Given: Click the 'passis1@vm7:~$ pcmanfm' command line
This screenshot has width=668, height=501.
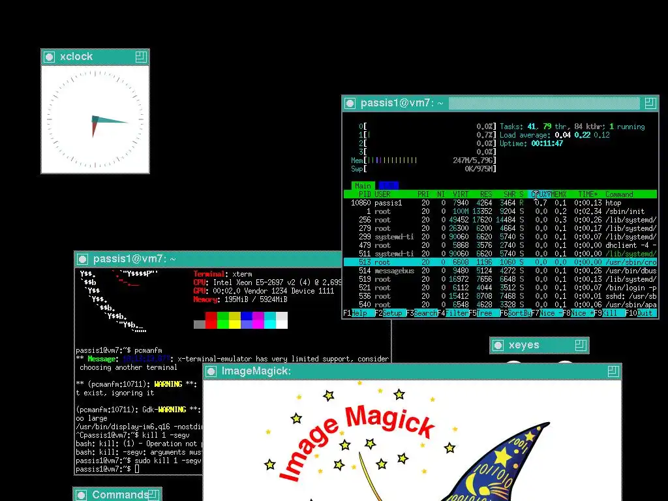Looking at the screenshot, I should point(119,350).
